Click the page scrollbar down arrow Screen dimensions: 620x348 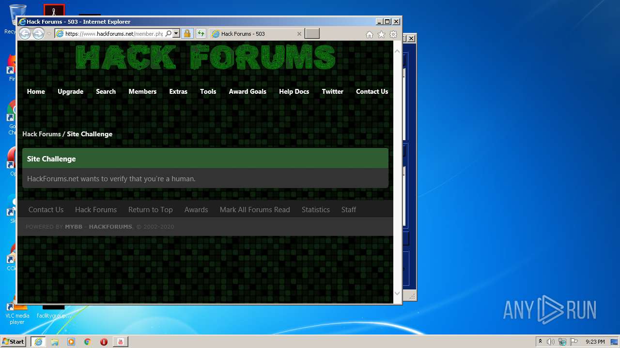coord(397,293)
